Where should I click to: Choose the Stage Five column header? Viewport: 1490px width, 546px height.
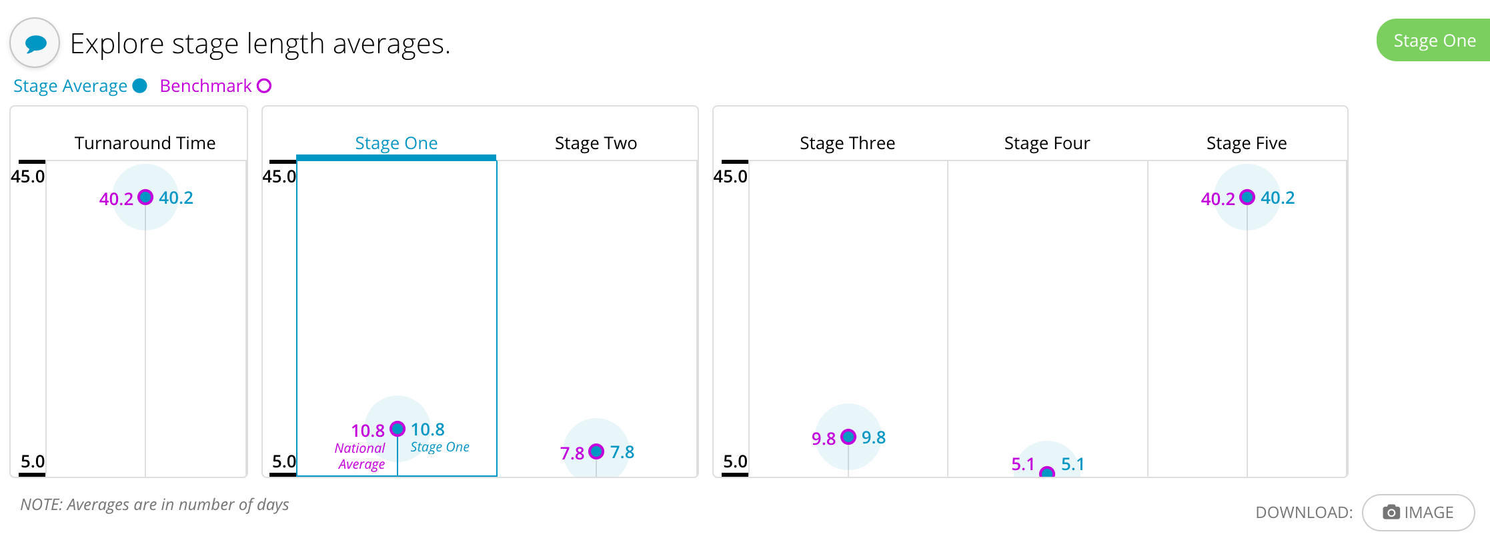click(x=1247, y=143)
